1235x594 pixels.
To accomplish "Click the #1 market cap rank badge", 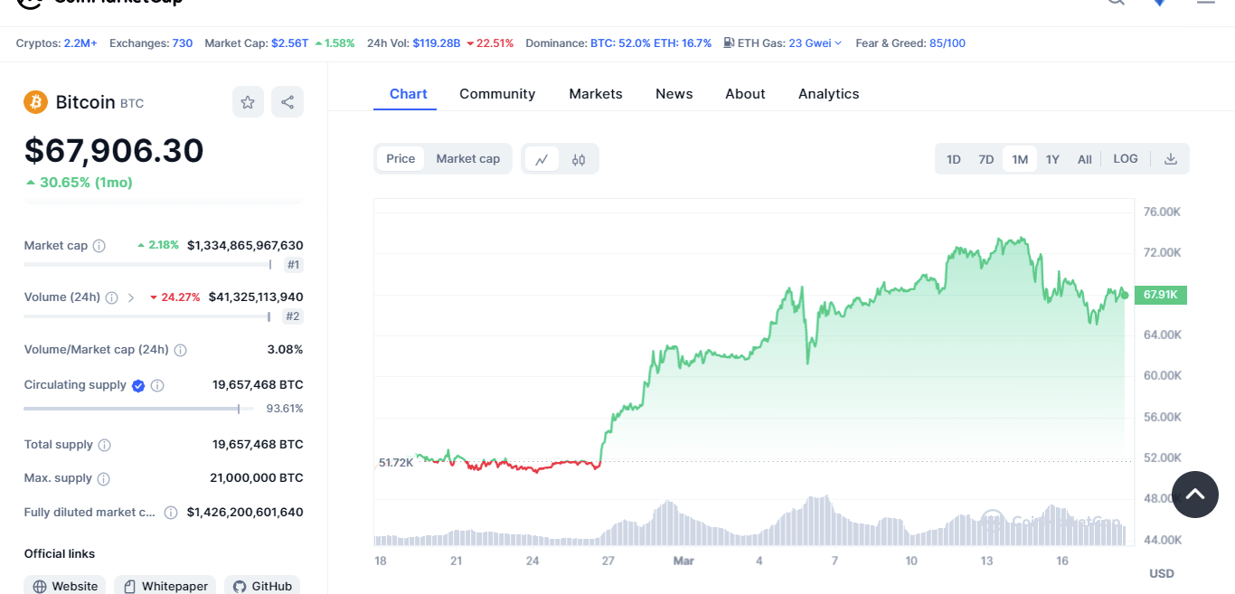I will (x=294, y=265).
